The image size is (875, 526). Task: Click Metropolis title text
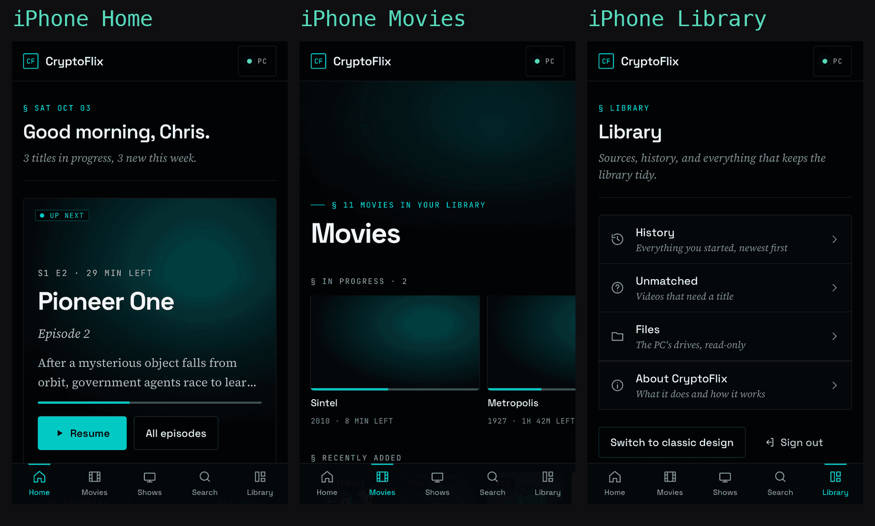point(513,403)
